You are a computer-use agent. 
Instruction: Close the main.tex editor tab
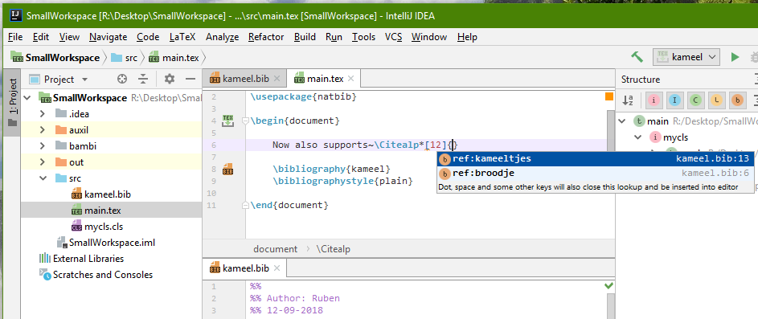351,79
